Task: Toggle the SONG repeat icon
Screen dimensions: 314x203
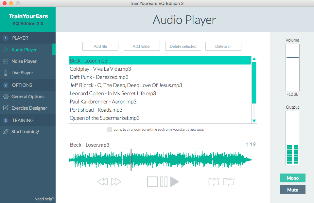Action: [x=229, y=182]
